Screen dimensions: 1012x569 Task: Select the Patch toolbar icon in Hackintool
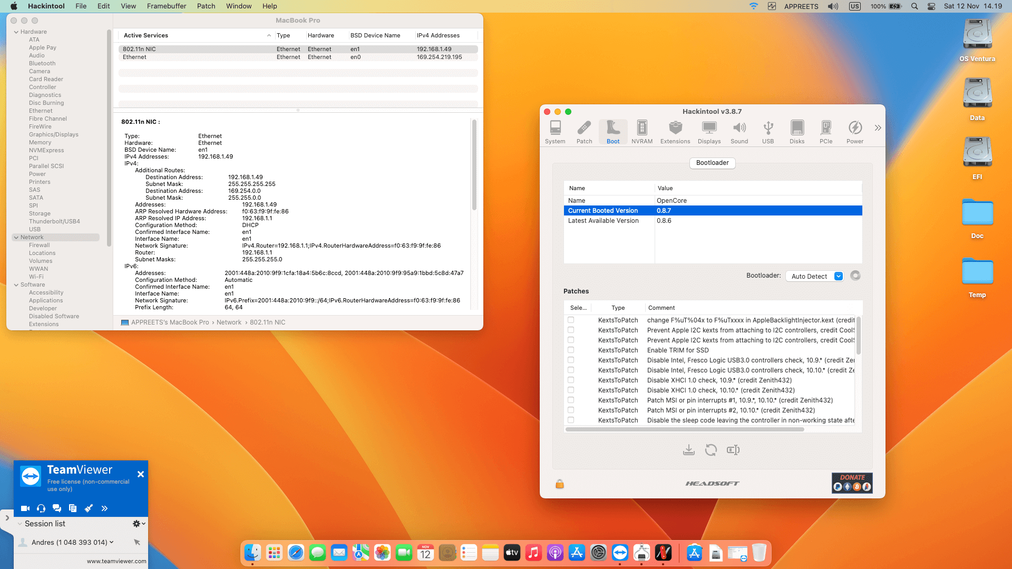584,132
